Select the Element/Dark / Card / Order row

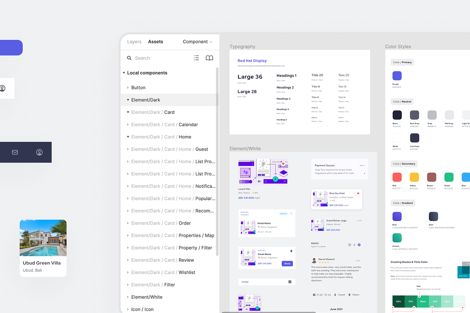(x=170, y=223)
